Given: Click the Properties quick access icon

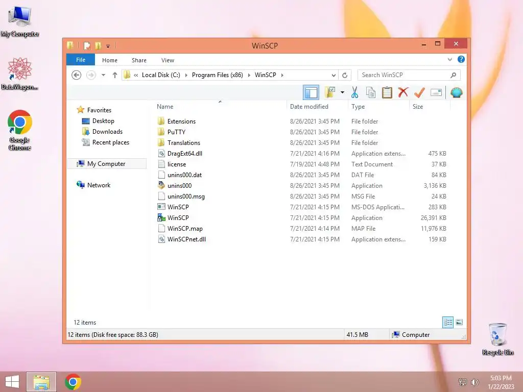Looking at the screenshot, I should tap(87, 45).
